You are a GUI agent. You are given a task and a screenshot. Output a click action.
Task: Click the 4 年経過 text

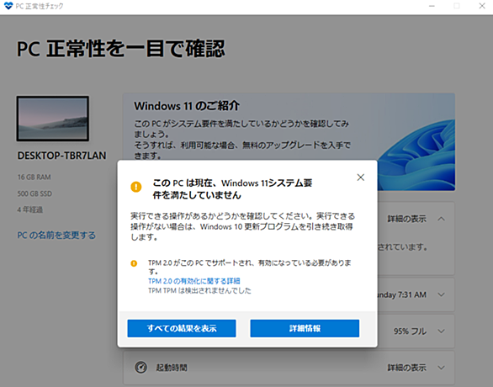(x=30, y=209)
